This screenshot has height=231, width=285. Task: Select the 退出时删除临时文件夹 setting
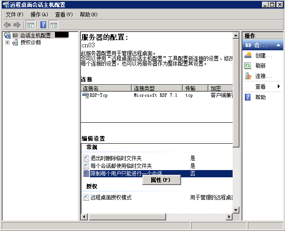coord(116,158)
